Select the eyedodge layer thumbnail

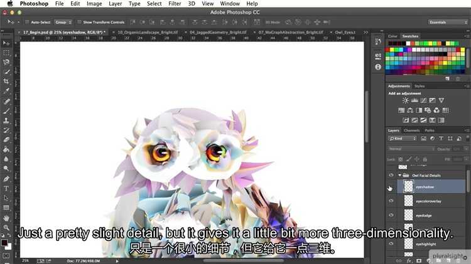coord(408,215)
